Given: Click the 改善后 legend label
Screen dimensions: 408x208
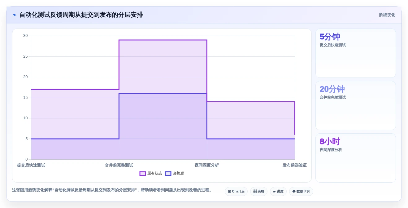Looking at the screenshot, I should [x=178, y=174].
